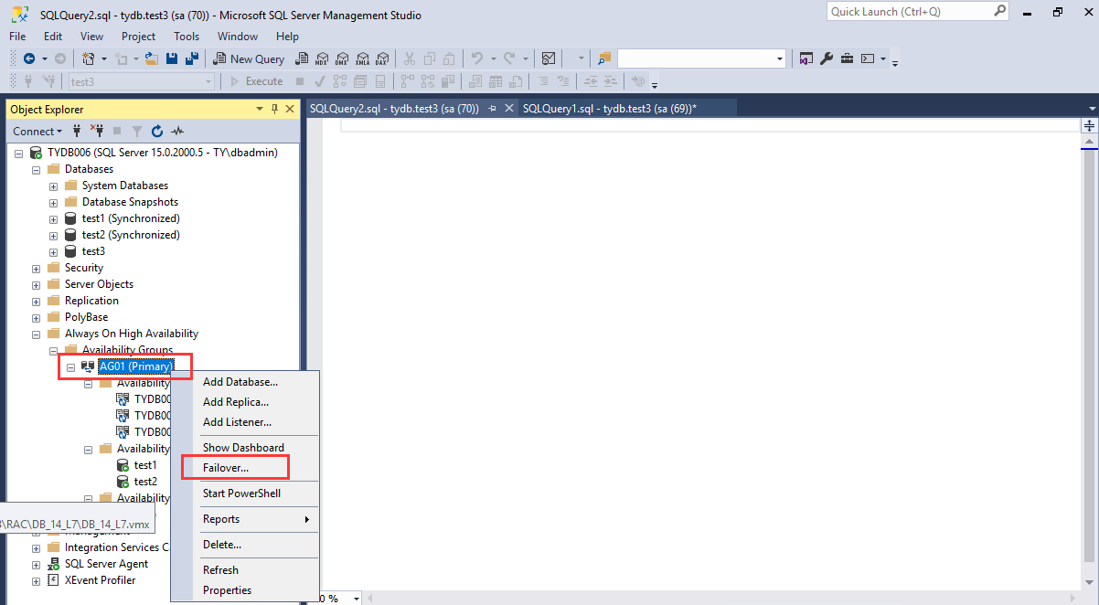Click the New Project icon
The width and height of the screenshot is (1099, 605).
pyautogui.click(x=88, y=58)
